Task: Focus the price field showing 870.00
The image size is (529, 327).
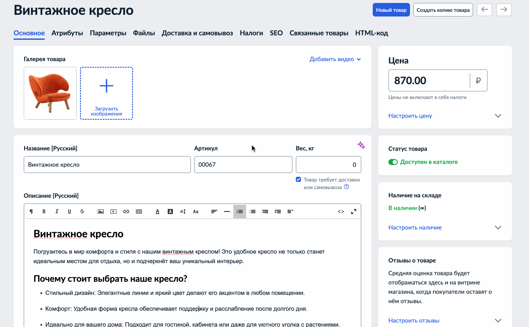Action: pos(429,80)
